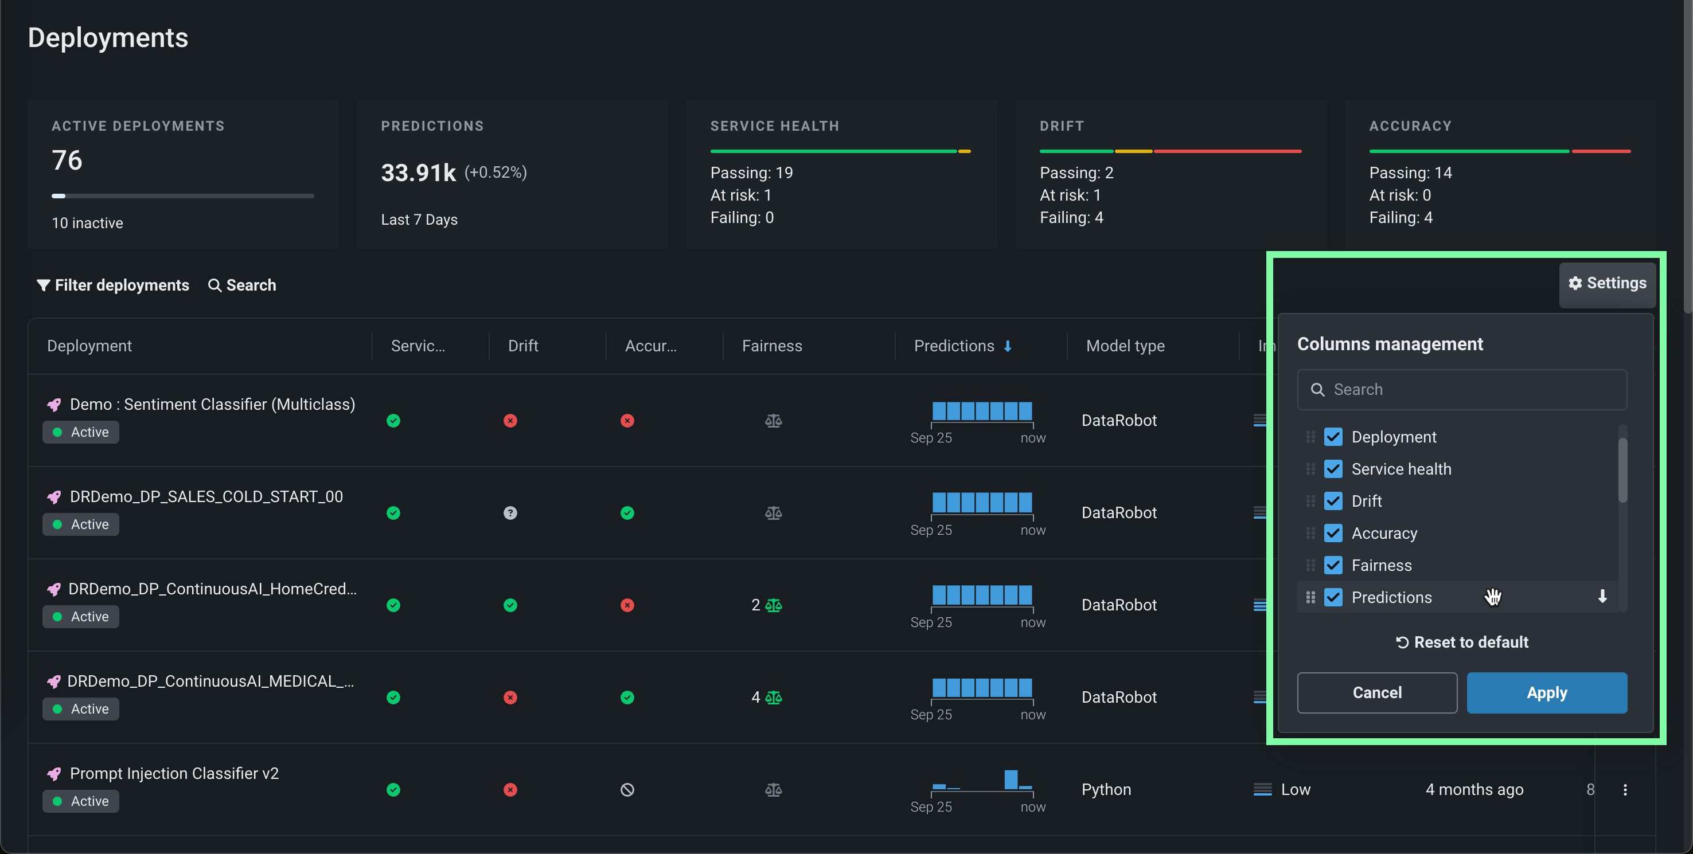
Task: Click the Settings gear button
Action: (x=1607, y=283)
